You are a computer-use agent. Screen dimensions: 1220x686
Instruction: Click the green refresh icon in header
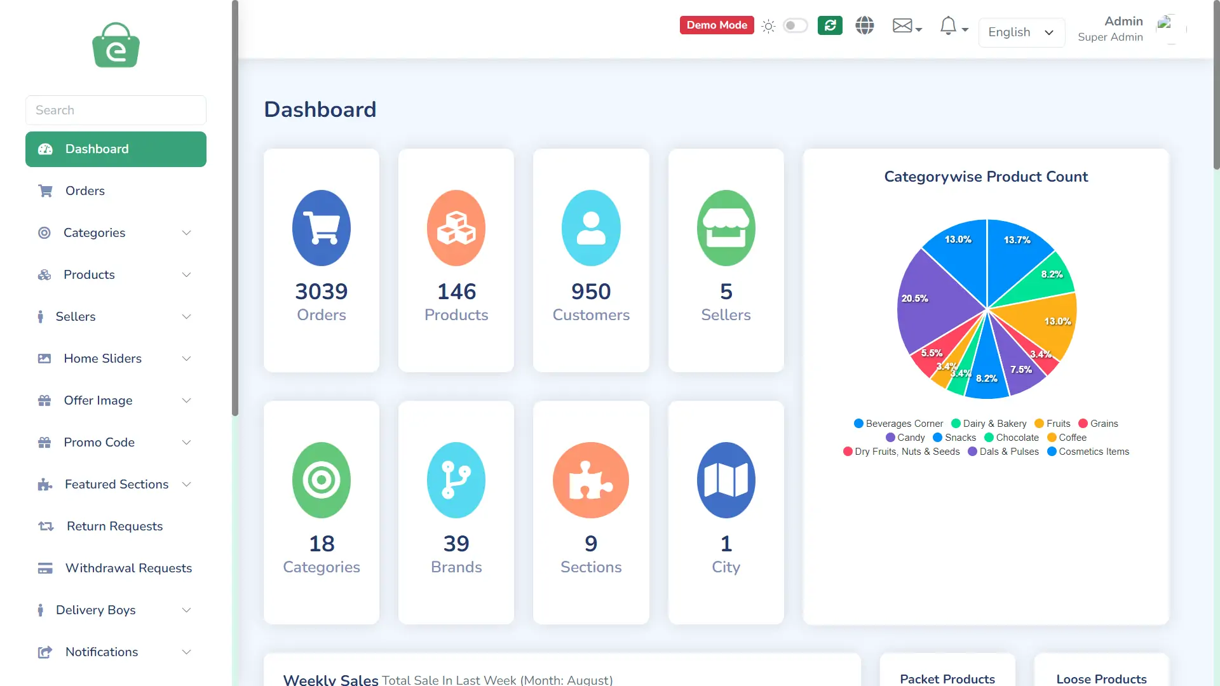point(830,25)
